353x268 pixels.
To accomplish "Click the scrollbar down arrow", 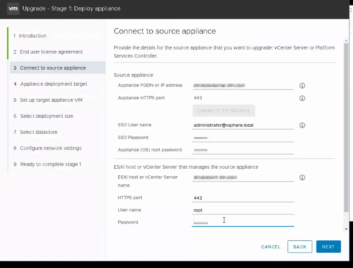I will click(346, 229).
